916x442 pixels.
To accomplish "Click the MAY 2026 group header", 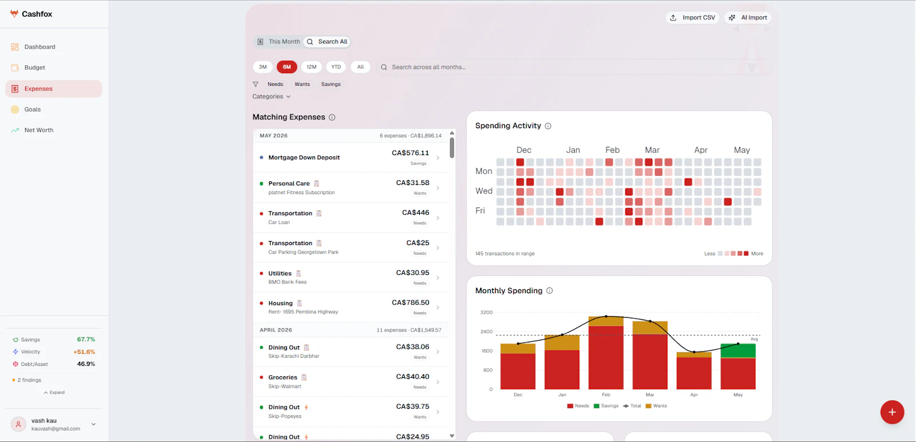I will tap(350, 136).
